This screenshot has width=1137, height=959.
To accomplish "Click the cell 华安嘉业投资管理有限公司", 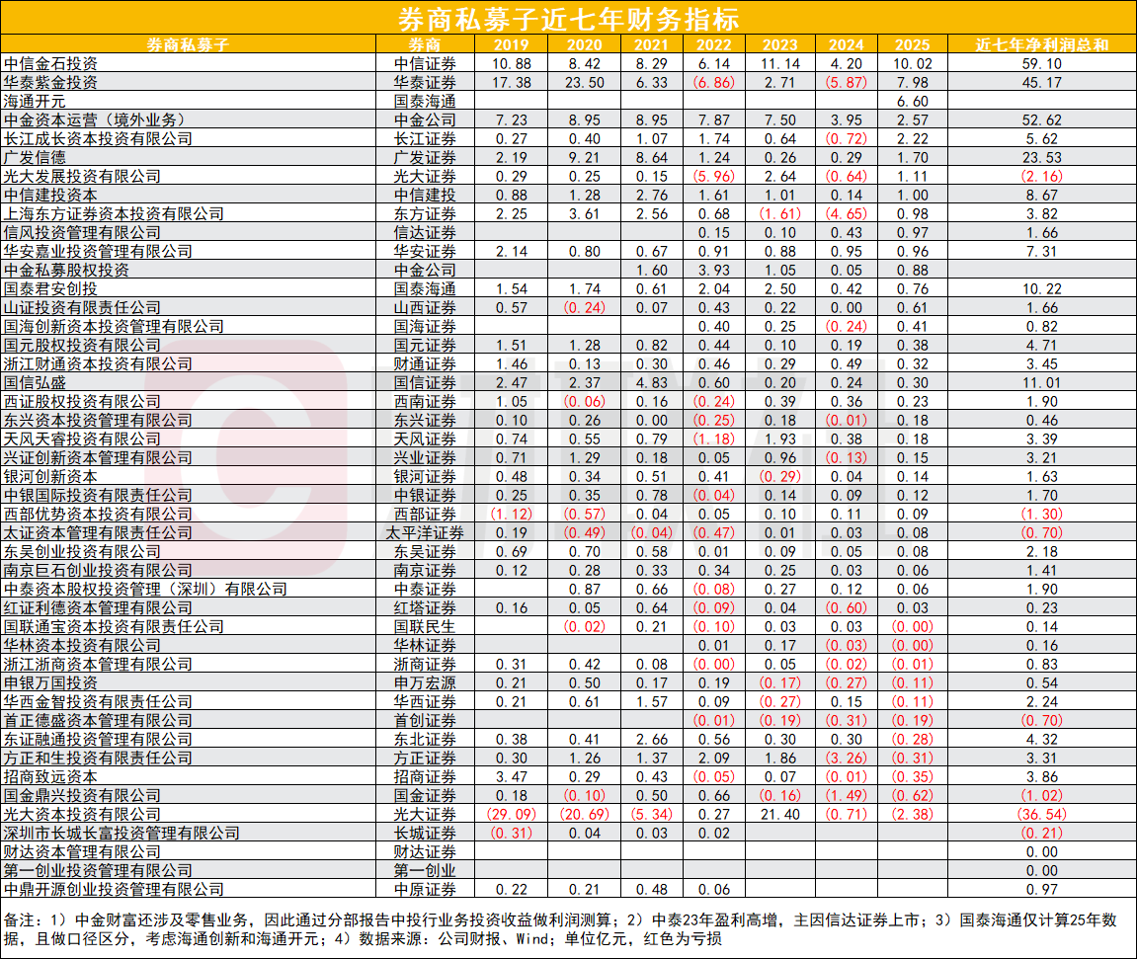I will pyautogui.click(x=98, y=252).
